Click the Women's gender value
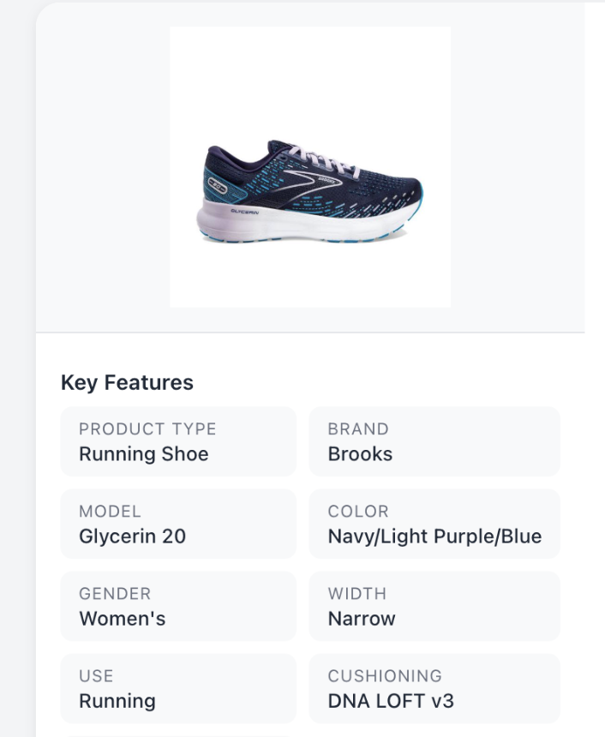 122,619
